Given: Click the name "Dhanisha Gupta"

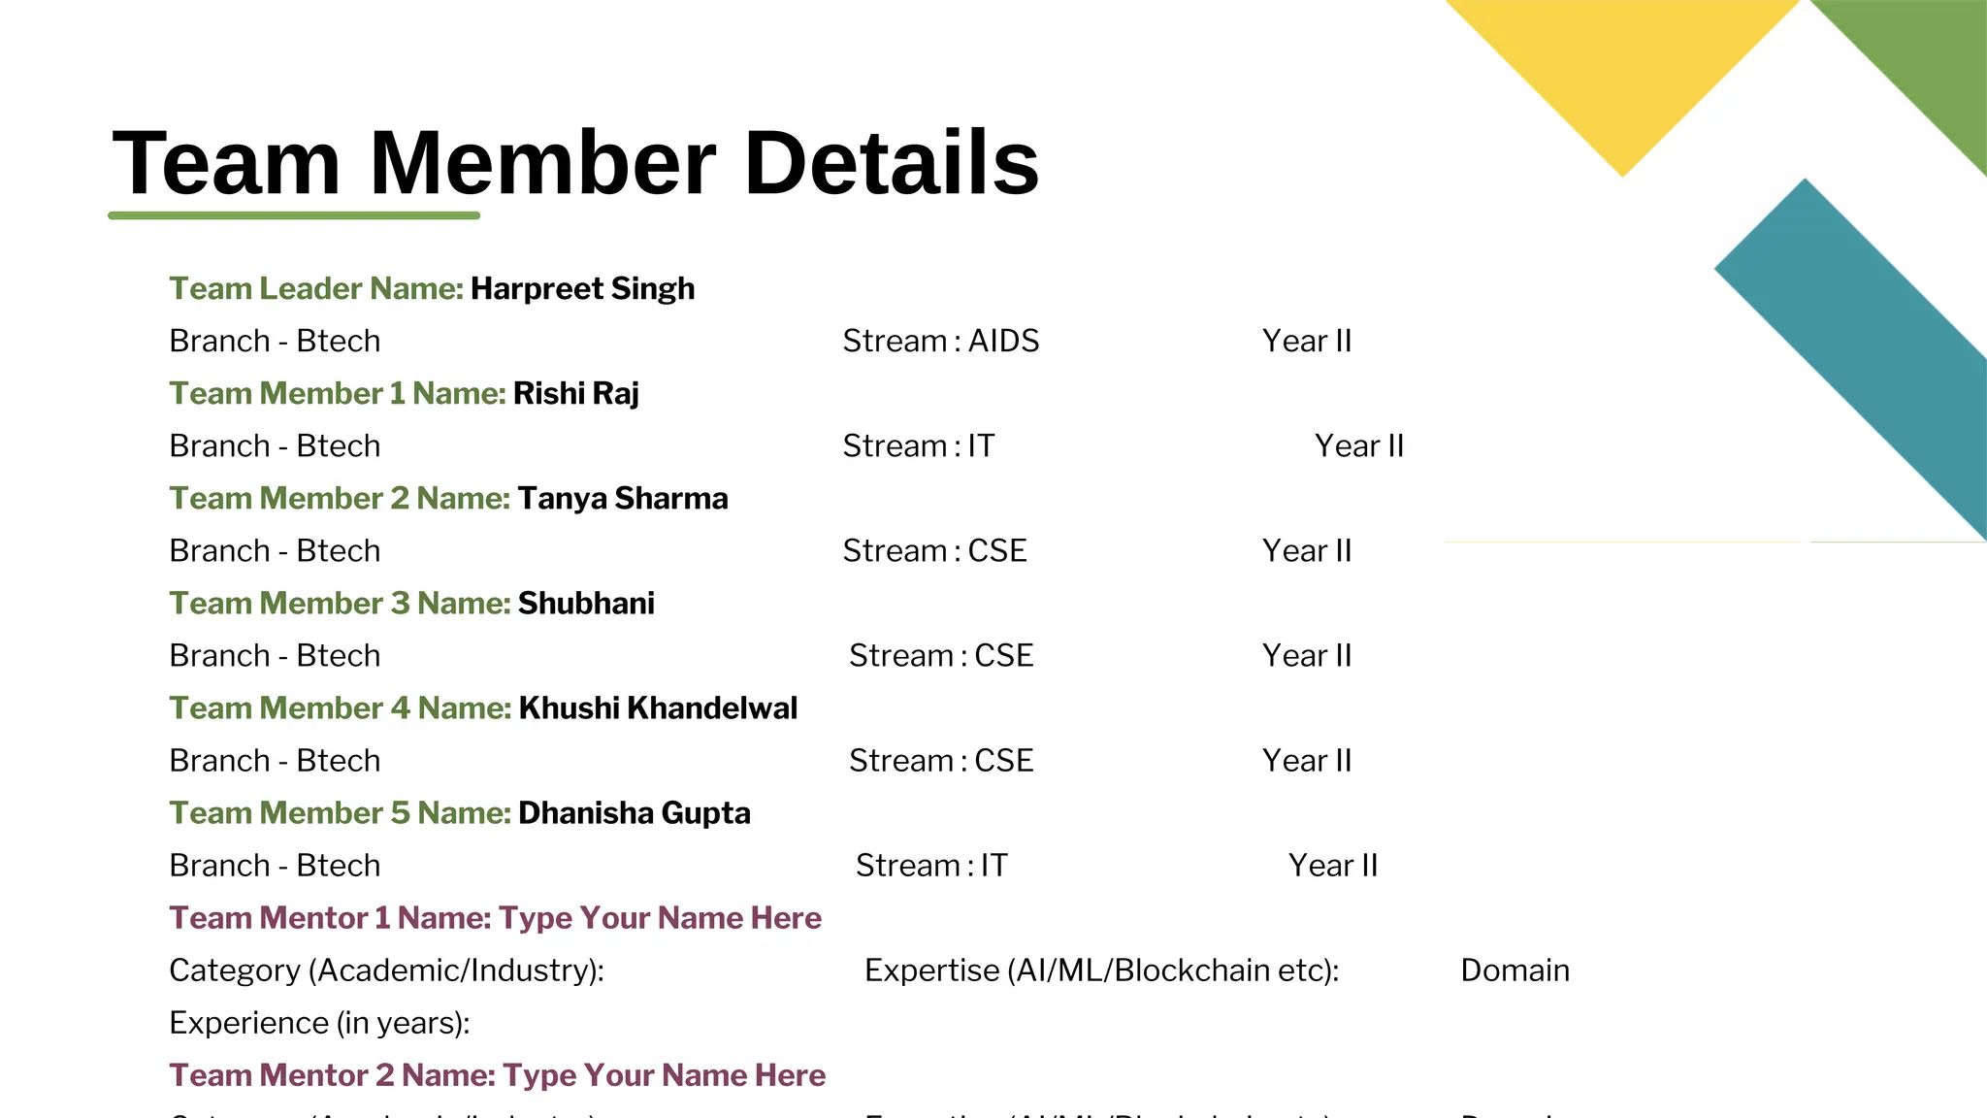Looking at the screenshot, I should pos(634,813).
